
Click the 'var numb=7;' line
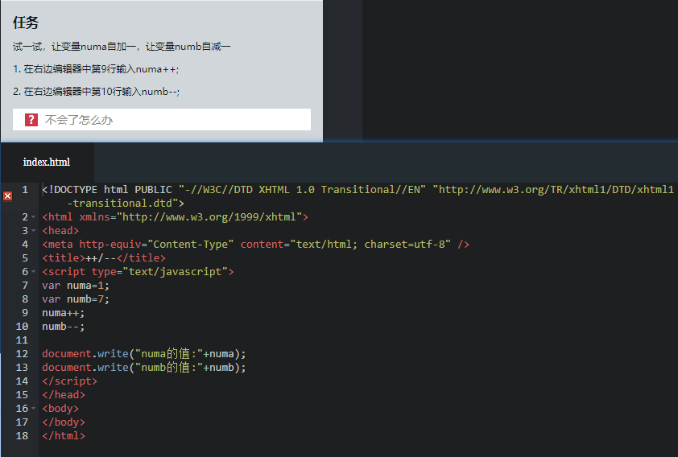pyautogui.click(x=76, y=299)
